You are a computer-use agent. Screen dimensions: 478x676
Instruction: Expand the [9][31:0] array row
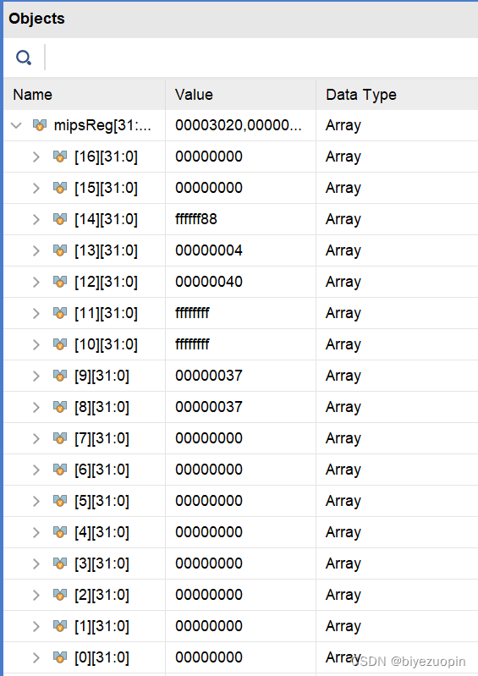click(36, 376)
